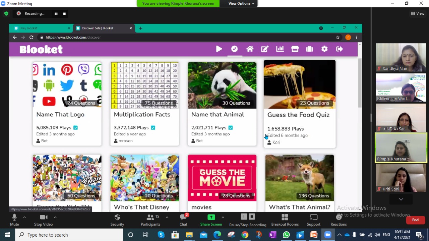Mute the microphone in Zoom
The image size is (429, 241).
[x=14, y=220]
